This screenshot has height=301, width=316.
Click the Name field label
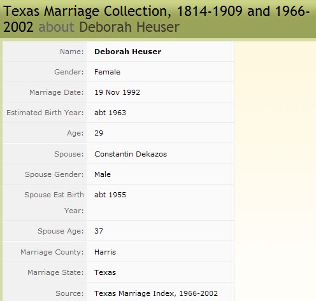72,52
